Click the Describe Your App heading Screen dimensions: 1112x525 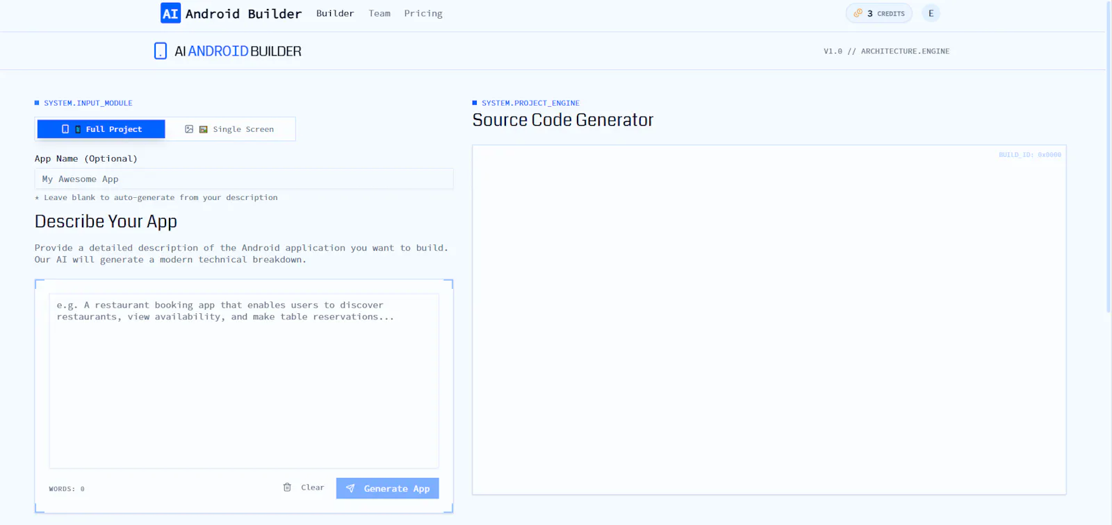(x=106, y=222)
